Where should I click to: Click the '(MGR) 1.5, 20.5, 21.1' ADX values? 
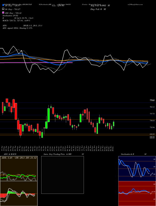[x=32, y=26]
